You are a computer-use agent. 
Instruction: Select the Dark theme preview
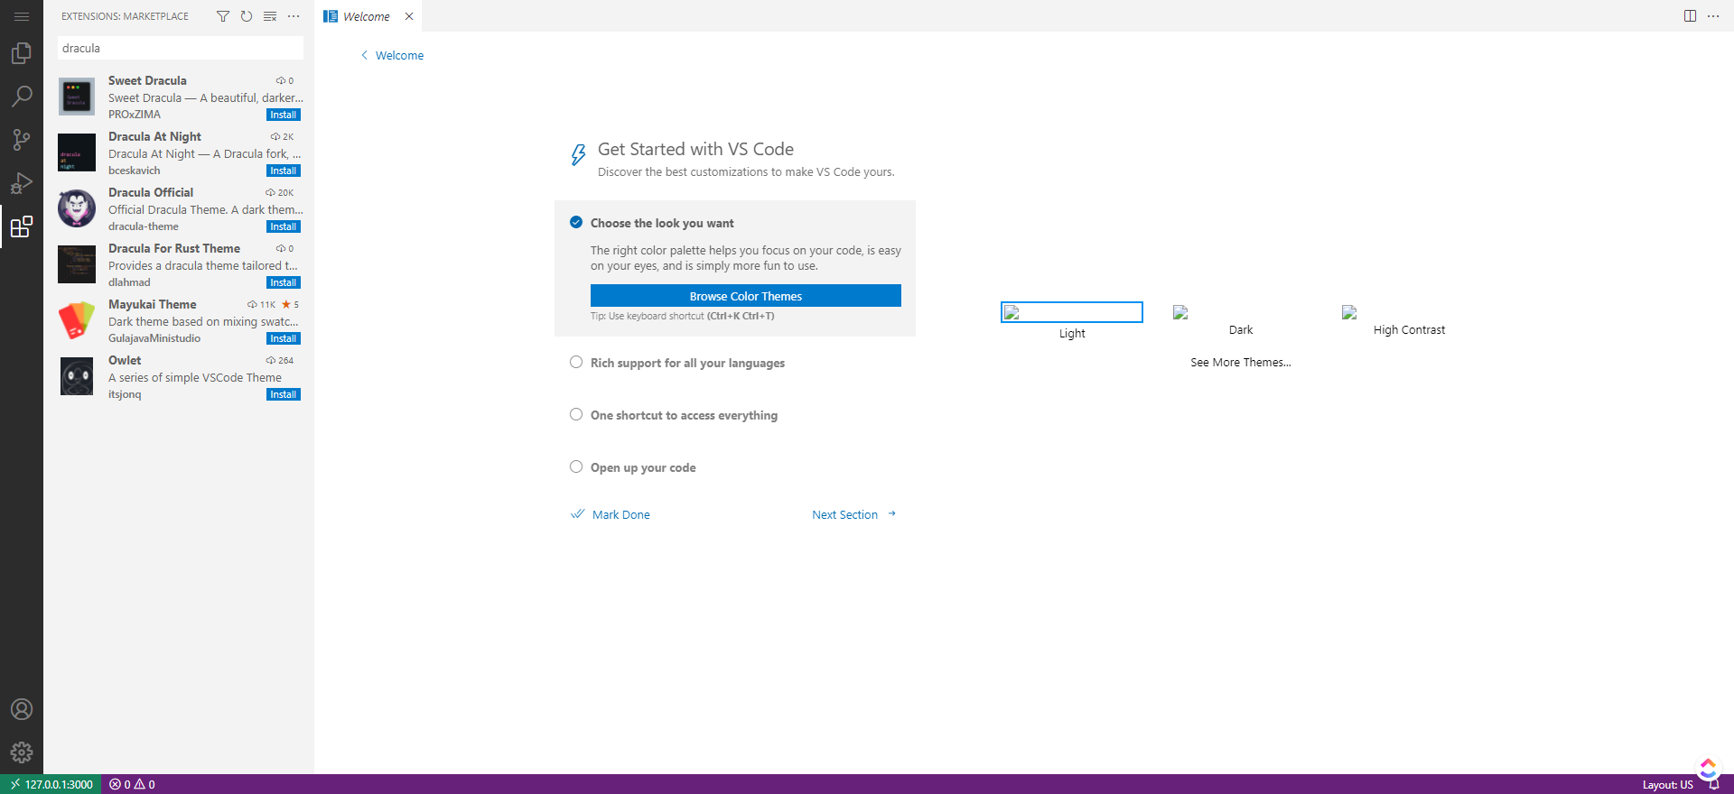[1241, 319]
